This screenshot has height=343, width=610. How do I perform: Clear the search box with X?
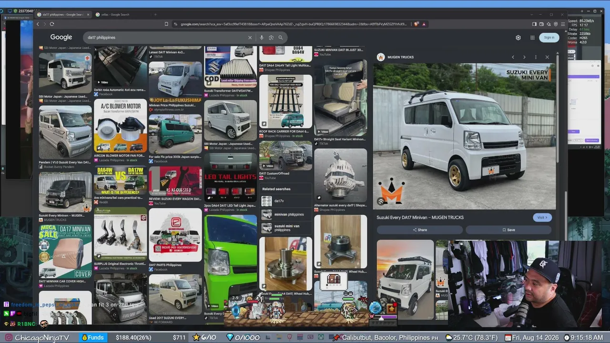(250, 38)
